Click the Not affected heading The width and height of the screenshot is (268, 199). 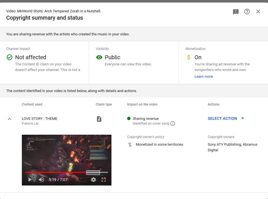pyautogui.click(x=31, y=57)
